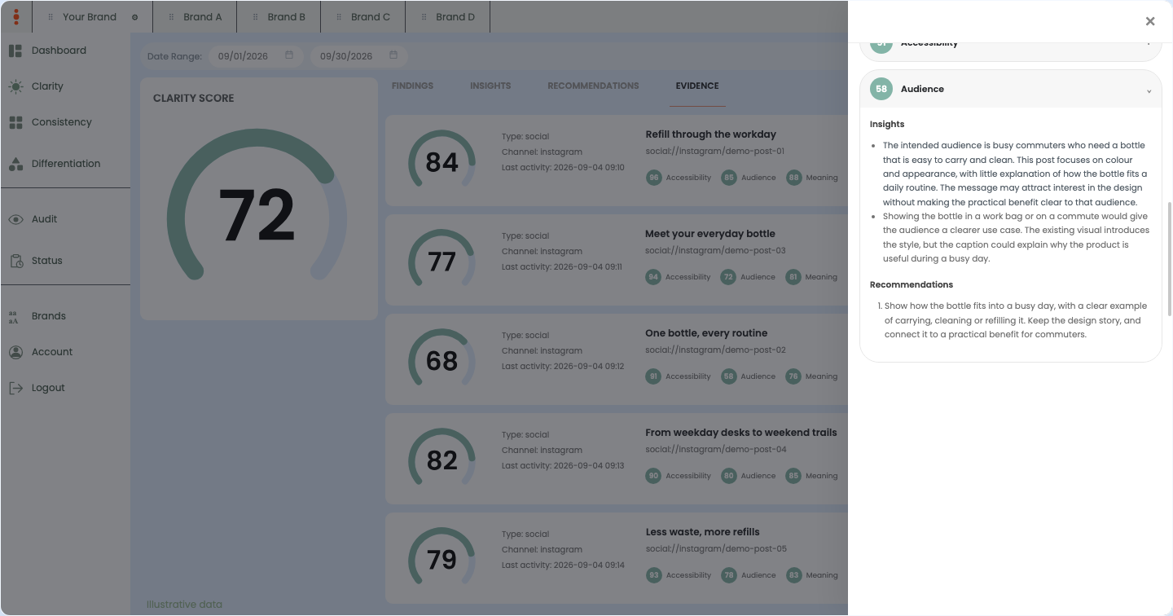The height and width of the screenshot is (616, 1173).
Task: Open 'Meet your everyday bottle' post
Action: [x=710, y=234]
